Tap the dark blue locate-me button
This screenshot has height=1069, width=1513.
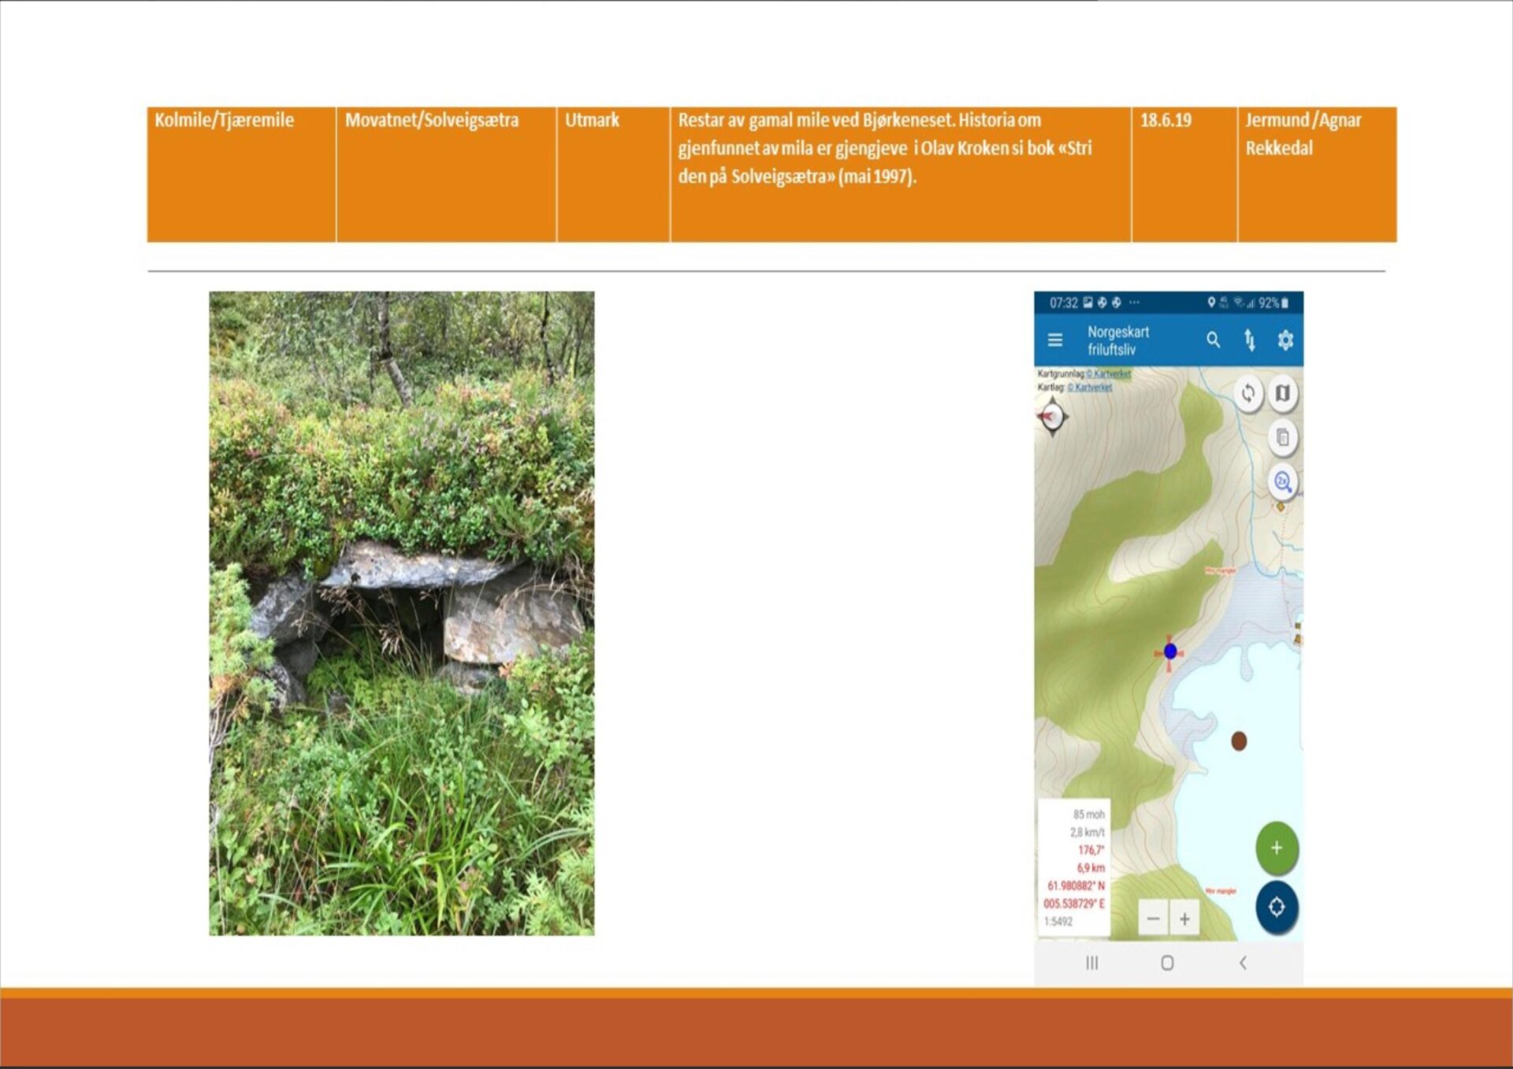point(1277,908)
